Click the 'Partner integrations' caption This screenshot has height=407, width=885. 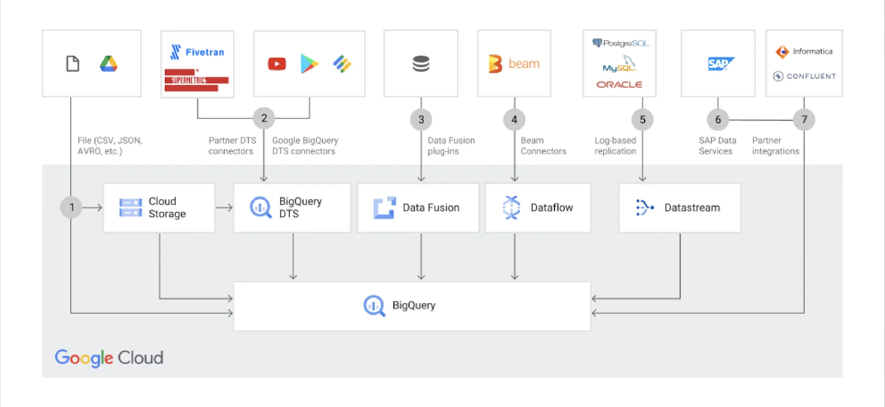[775, 146]
